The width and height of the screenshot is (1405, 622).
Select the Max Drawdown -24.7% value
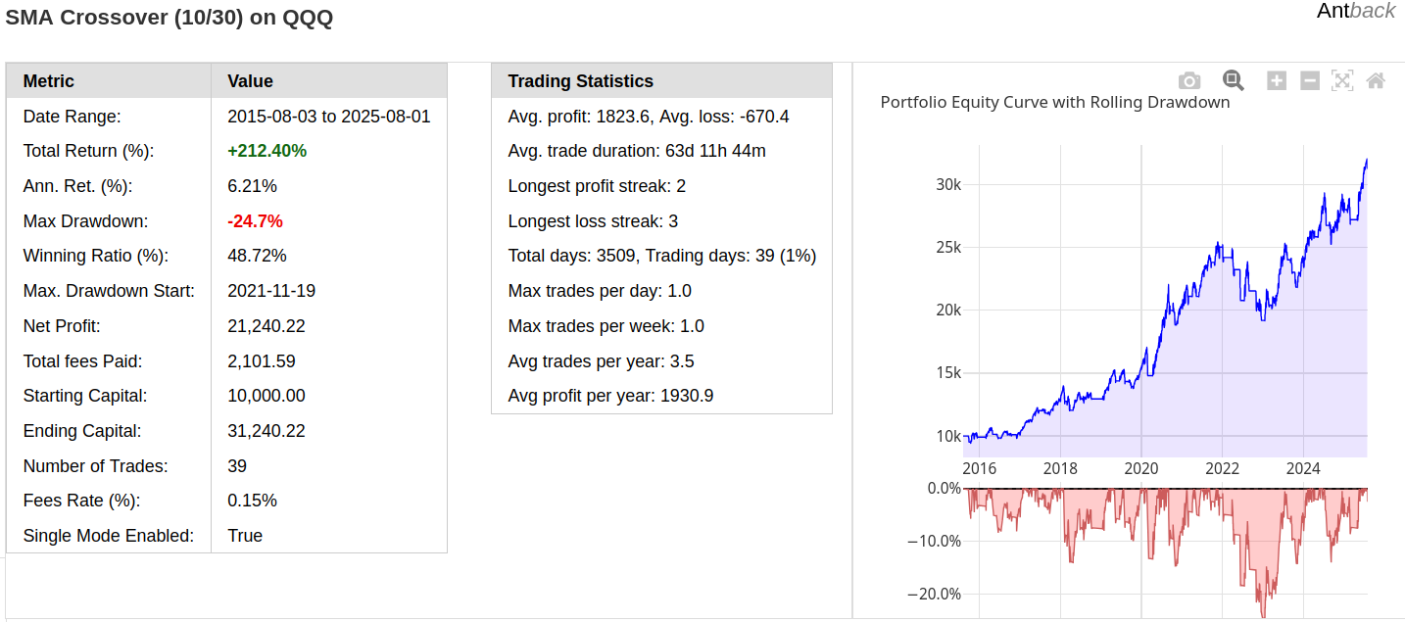click(255, 221)
